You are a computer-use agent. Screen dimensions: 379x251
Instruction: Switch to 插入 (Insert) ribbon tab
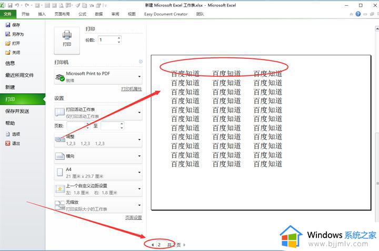click(42, 14)
